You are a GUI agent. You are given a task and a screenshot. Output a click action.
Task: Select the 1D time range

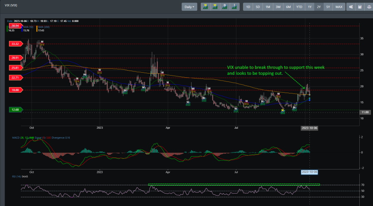point(248,7)
